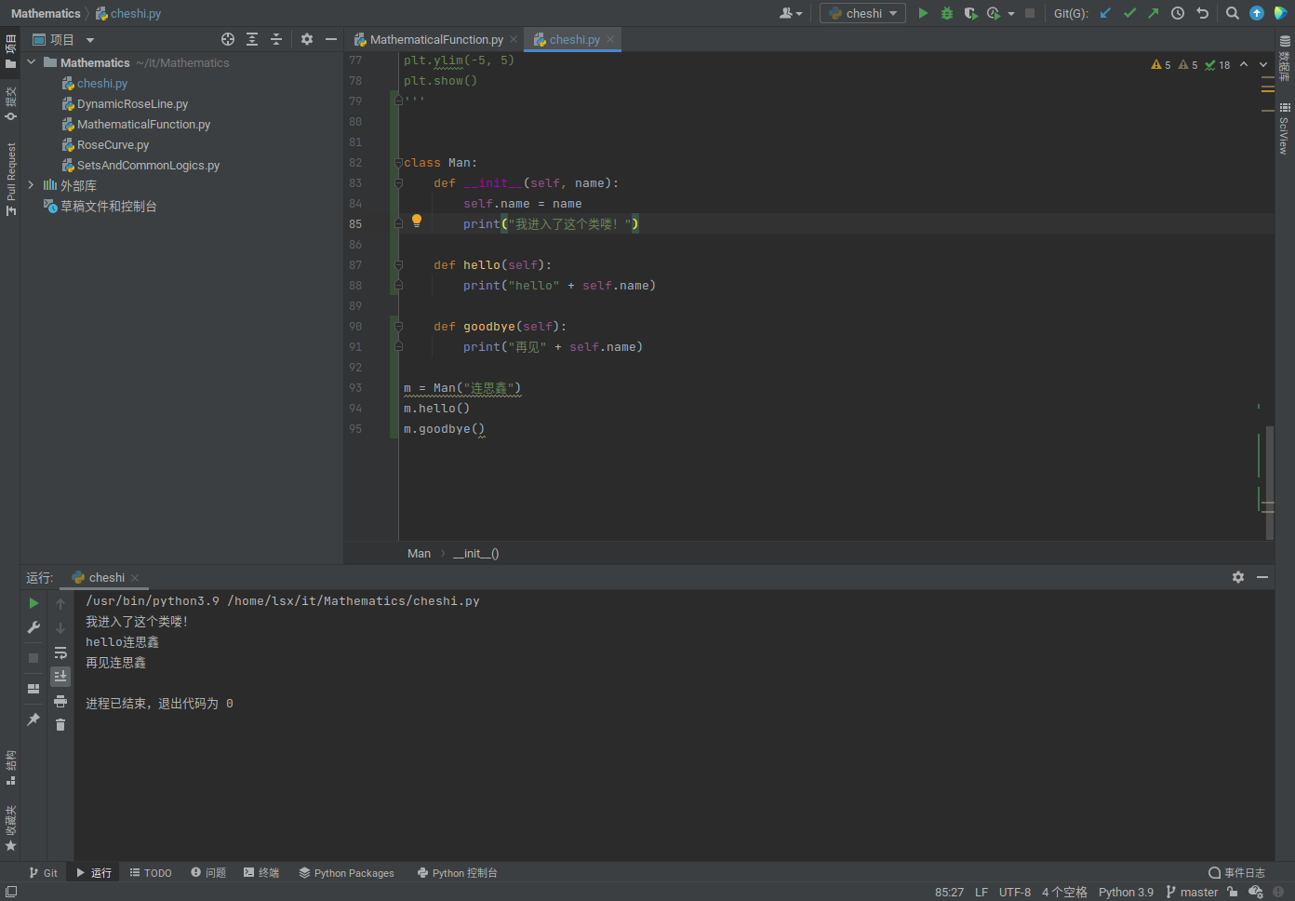Open 事件日志 event log
Viewport: 1295px width, 901px height.
[1236, 873]
